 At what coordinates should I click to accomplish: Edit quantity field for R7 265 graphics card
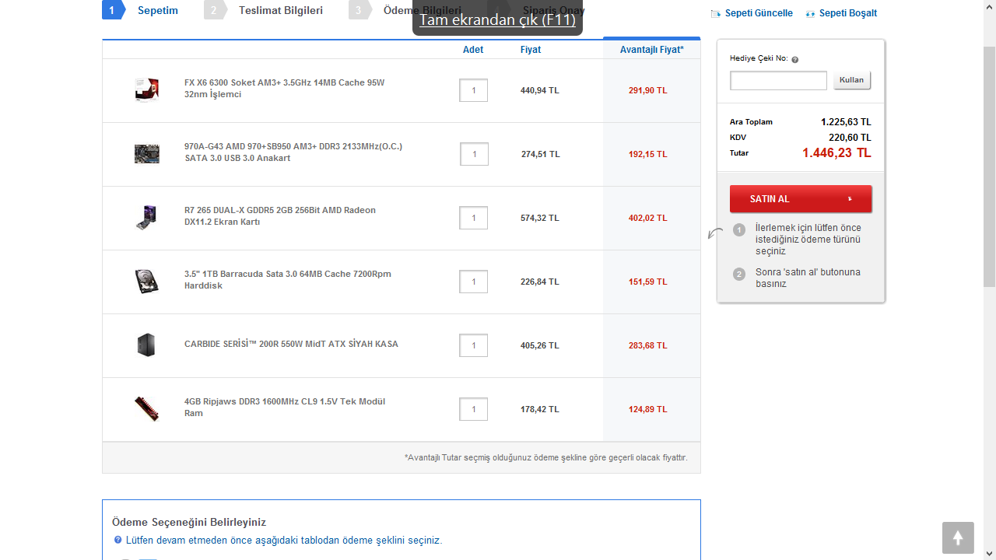[x=473, y=218]
